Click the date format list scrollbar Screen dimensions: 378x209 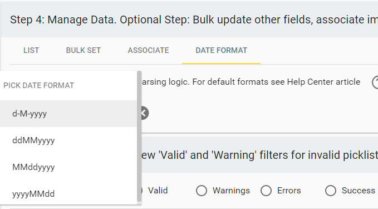point(139,137)
